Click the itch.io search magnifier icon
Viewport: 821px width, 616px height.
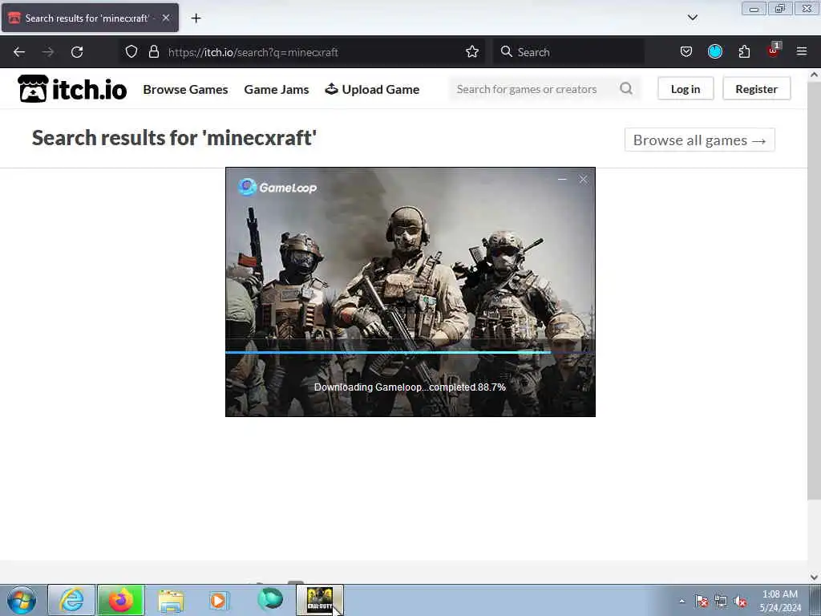click(626, 88)
